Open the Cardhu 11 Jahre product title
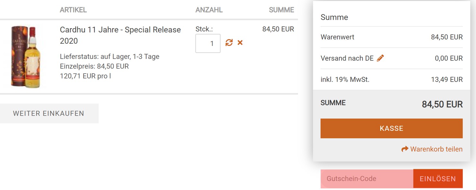The height and width of the screenshot is (190, 476). tap(120, 35)
